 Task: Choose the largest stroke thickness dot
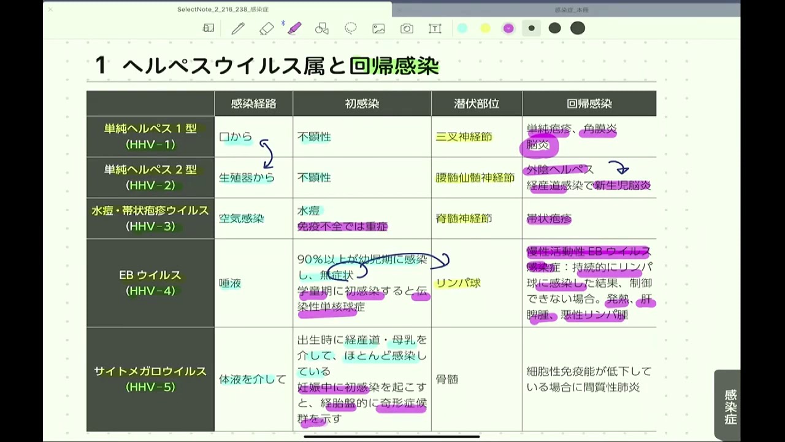tap(578, 28)
